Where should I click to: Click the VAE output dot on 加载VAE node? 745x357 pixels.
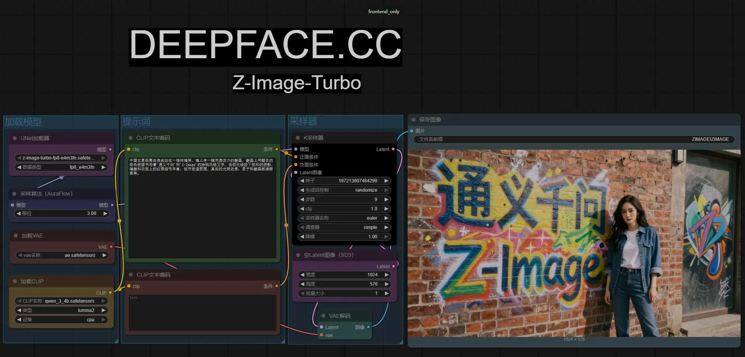click(111, 246)
